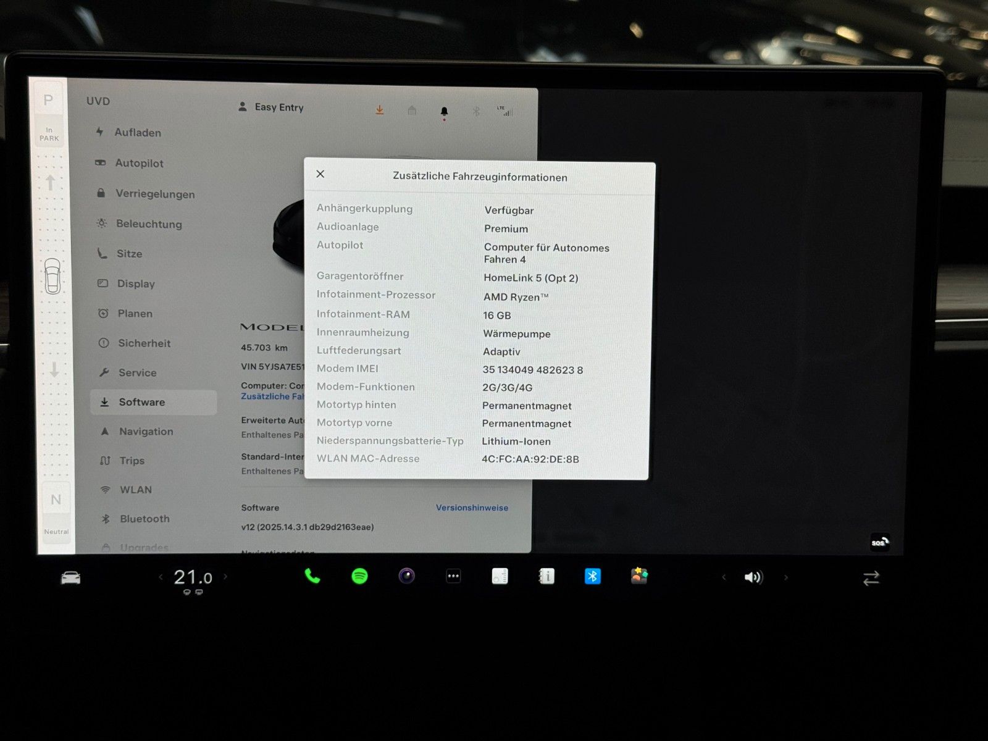Open the Toybox icon in the dock
This screenshot has height=741, width=988.
tap(639, 576)
